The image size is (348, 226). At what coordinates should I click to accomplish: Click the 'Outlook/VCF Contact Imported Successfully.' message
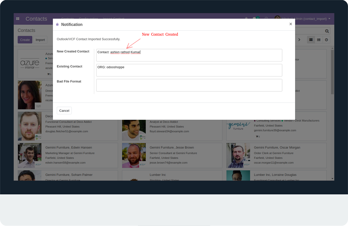click(x=88, y=39)
